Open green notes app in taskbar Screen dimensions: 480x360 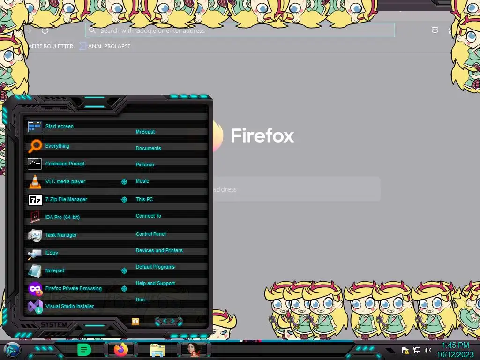click(84, 350)
